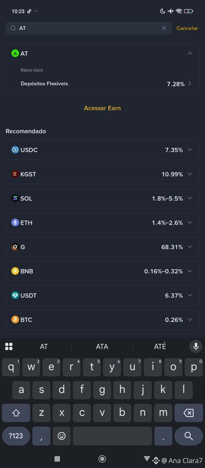Tap the ETH coin icon
The height and width of the screenshot is (468, 205).
pos(15,223)
